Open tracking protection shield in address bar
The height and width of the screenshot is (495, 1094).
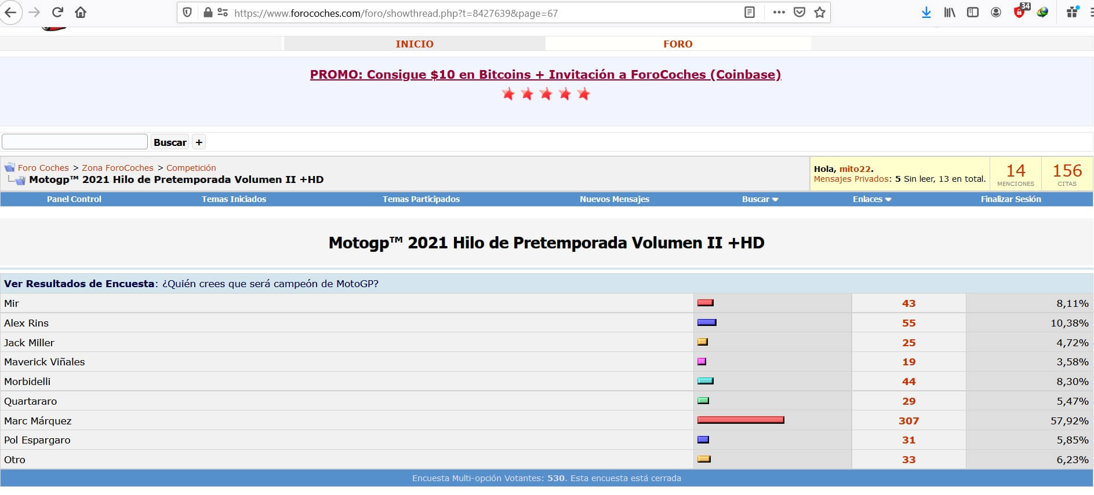[187, 12]
